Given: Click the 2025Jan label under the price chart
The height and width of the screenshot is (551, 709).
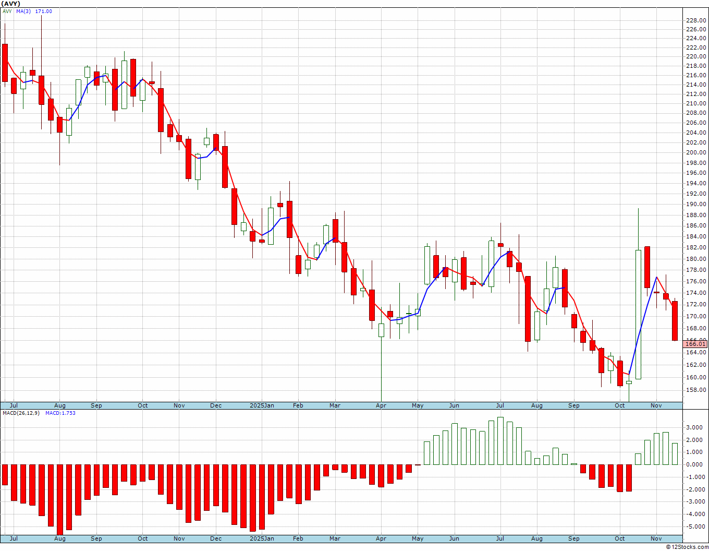Looking at the screenshot, I should click(x=262, y=405).
